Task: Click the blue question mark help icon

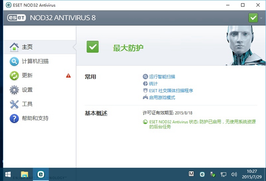Action: click(x=14, y=119)
